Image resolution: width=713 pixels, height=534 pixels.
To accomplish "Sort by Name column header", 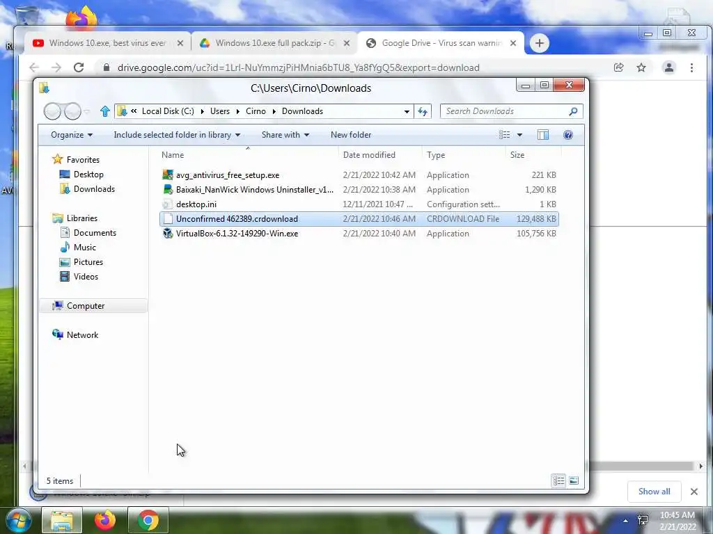I will point(173,155).
